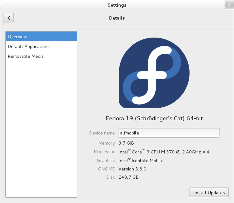Open Default Applications section
The image size is (234, 203).
41,46
